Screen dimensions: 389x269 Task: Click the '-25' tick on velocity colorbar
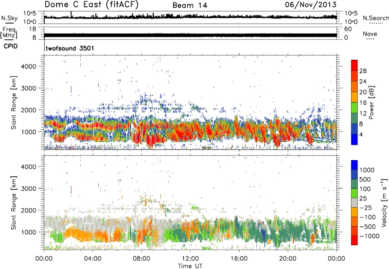click(x=366, y=207)
